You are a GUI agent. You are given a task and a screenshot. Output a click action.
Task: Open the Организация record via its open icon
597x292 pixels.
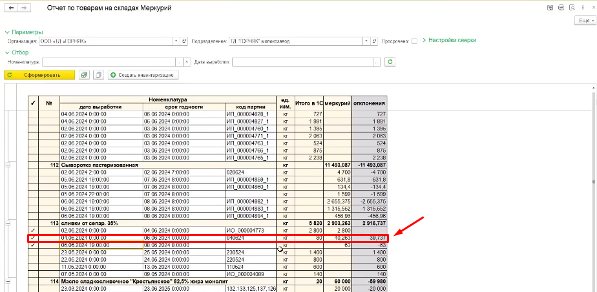point(184,41)
